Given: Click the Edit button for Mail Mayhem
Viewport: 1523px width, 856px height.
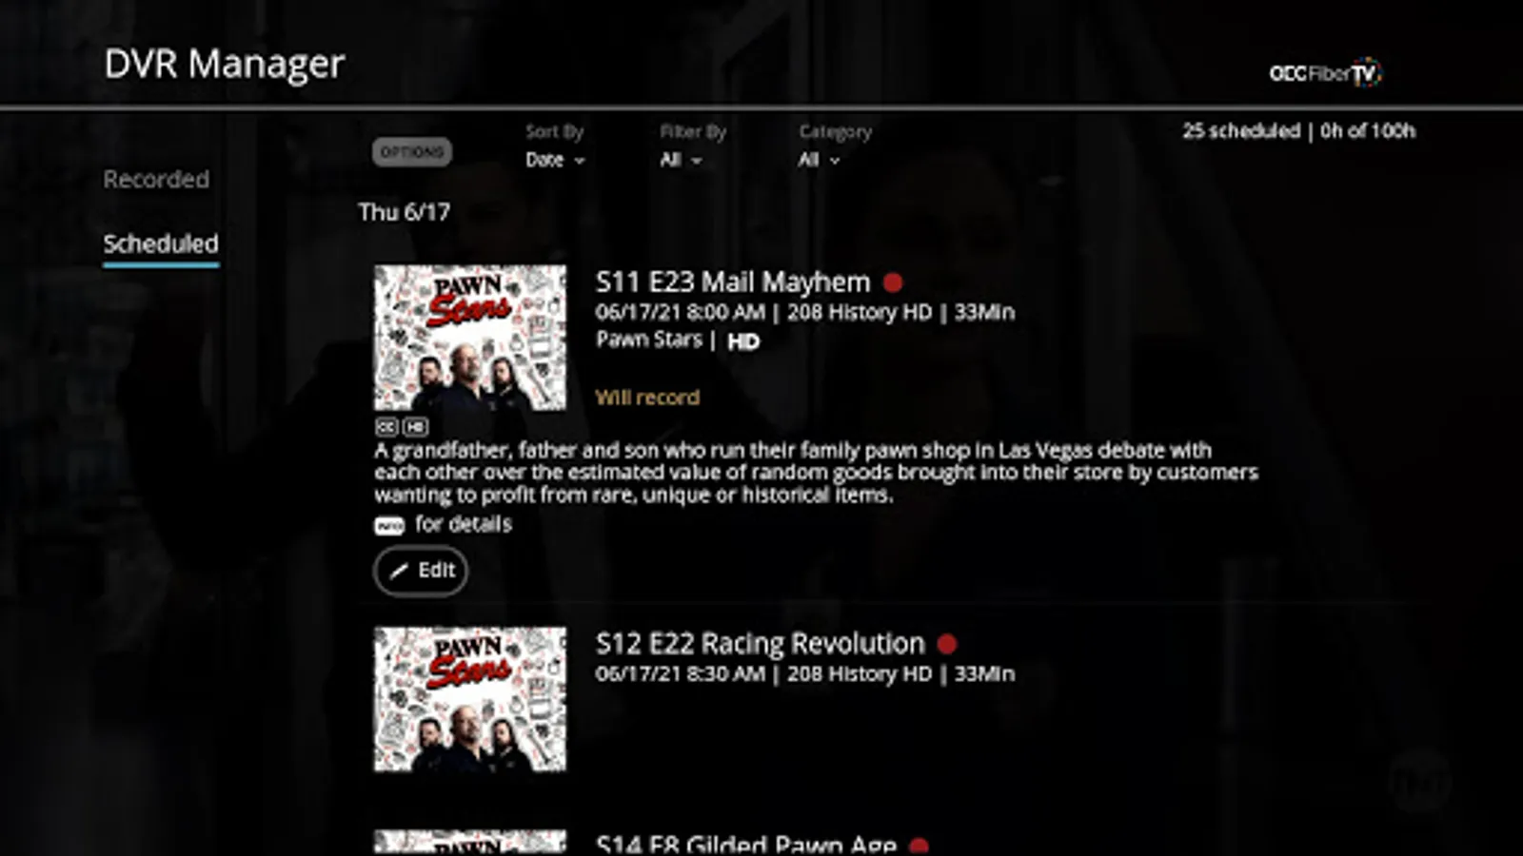Looking at the screenshot, I should coord(421,571).
